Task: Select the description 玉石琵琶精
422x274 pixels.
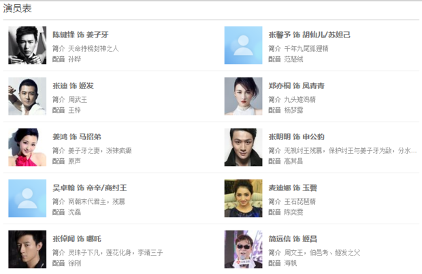Action: click(299, 201)
